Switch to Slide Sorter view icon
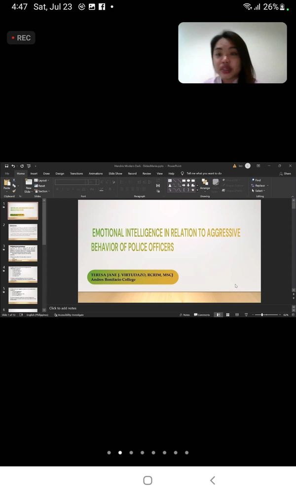296x493 pixels. 227,315
